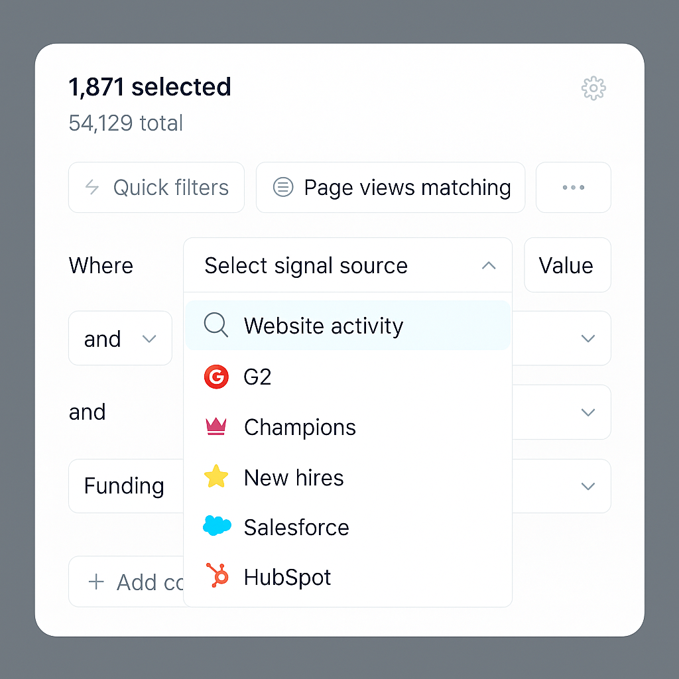
Task: Click the New hires star icon
Action: (216, 477)
